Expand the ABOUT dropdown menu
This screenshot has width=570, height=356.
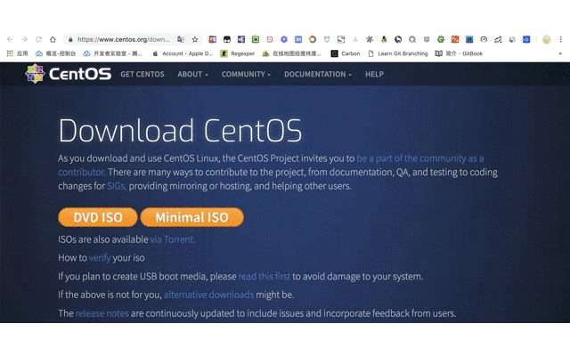tap(192, 74)
